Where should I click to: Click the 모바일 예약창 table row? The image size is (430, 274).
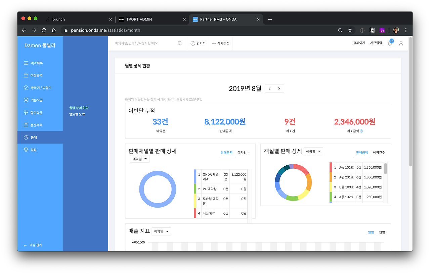pos(221,201)
